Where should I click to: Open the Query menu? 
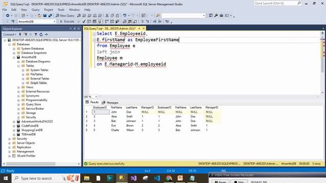36,10
